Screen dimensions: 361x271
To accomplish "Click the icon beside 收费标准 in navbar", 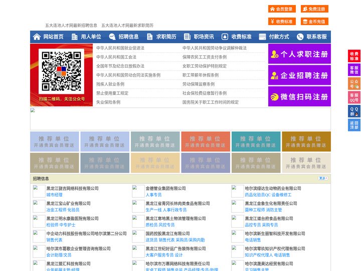I will [225, 37].
